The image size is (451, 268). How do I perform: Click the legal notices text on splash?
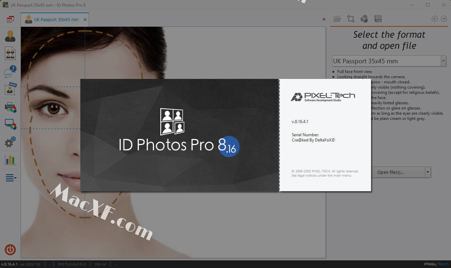click(322, 176)
